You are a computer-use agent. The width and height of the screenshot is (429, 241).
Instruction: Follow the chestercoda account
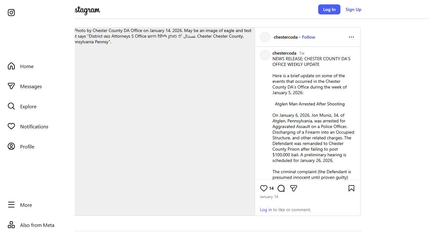pos(308,37)
